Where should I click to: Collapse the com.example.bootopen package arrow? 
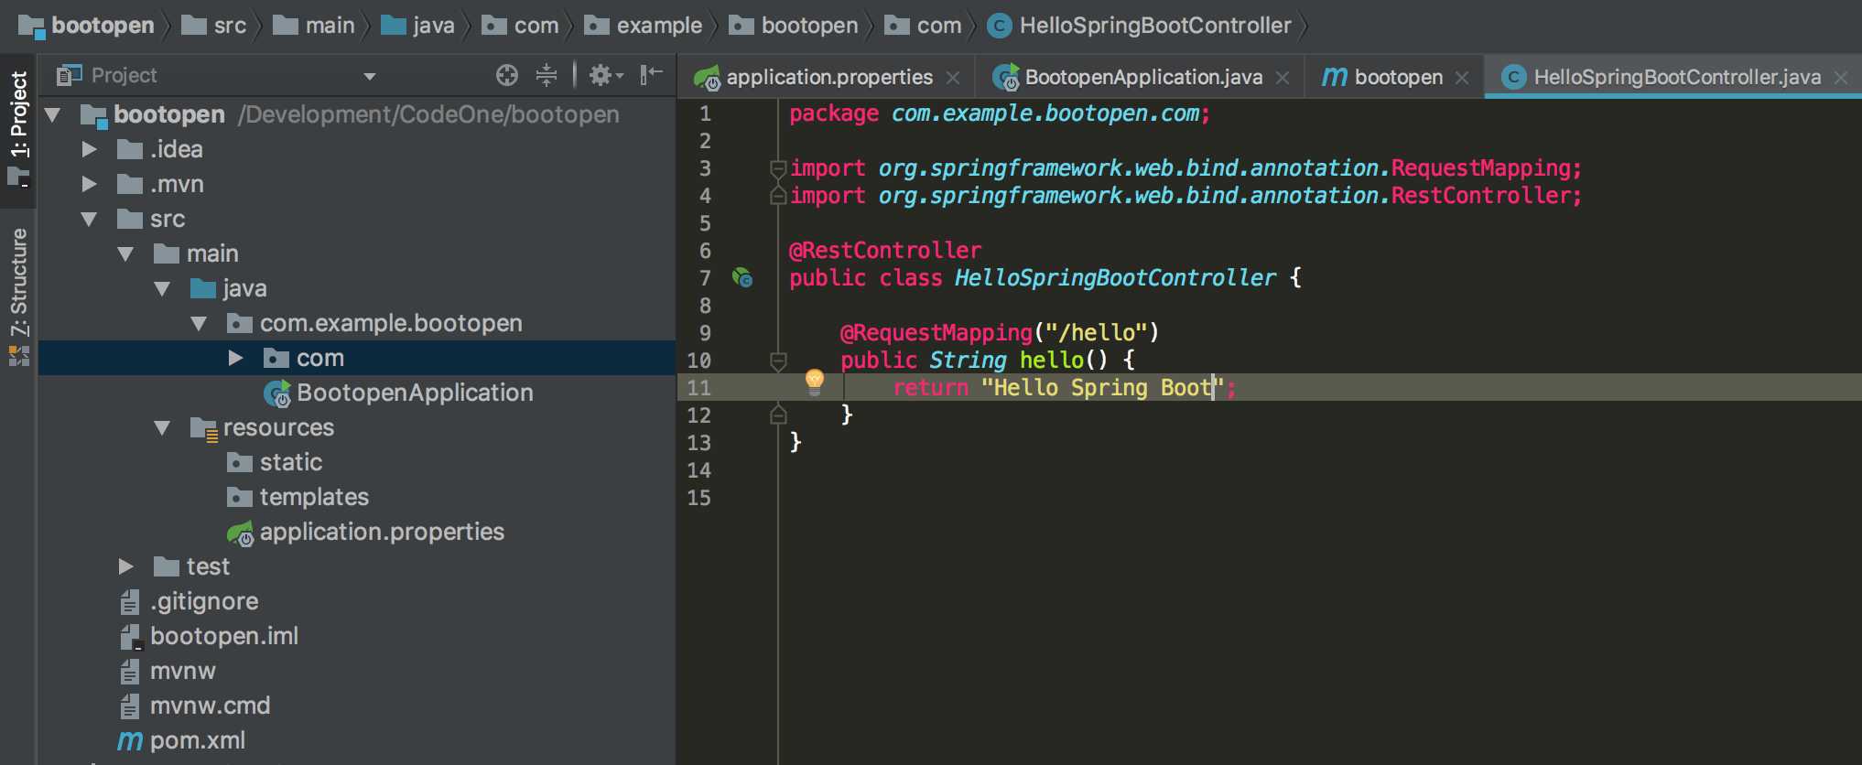point(199,324)
